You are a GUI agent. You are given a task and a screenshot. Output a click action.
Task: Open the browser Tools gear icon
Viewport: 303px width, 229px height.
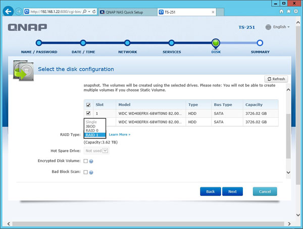[x=296, y=12]
